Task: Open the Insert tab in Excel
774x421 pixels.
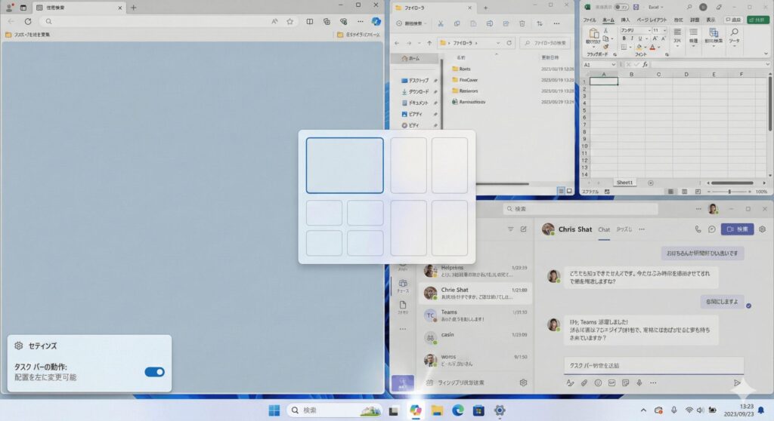Action: (x=625, y=20)
